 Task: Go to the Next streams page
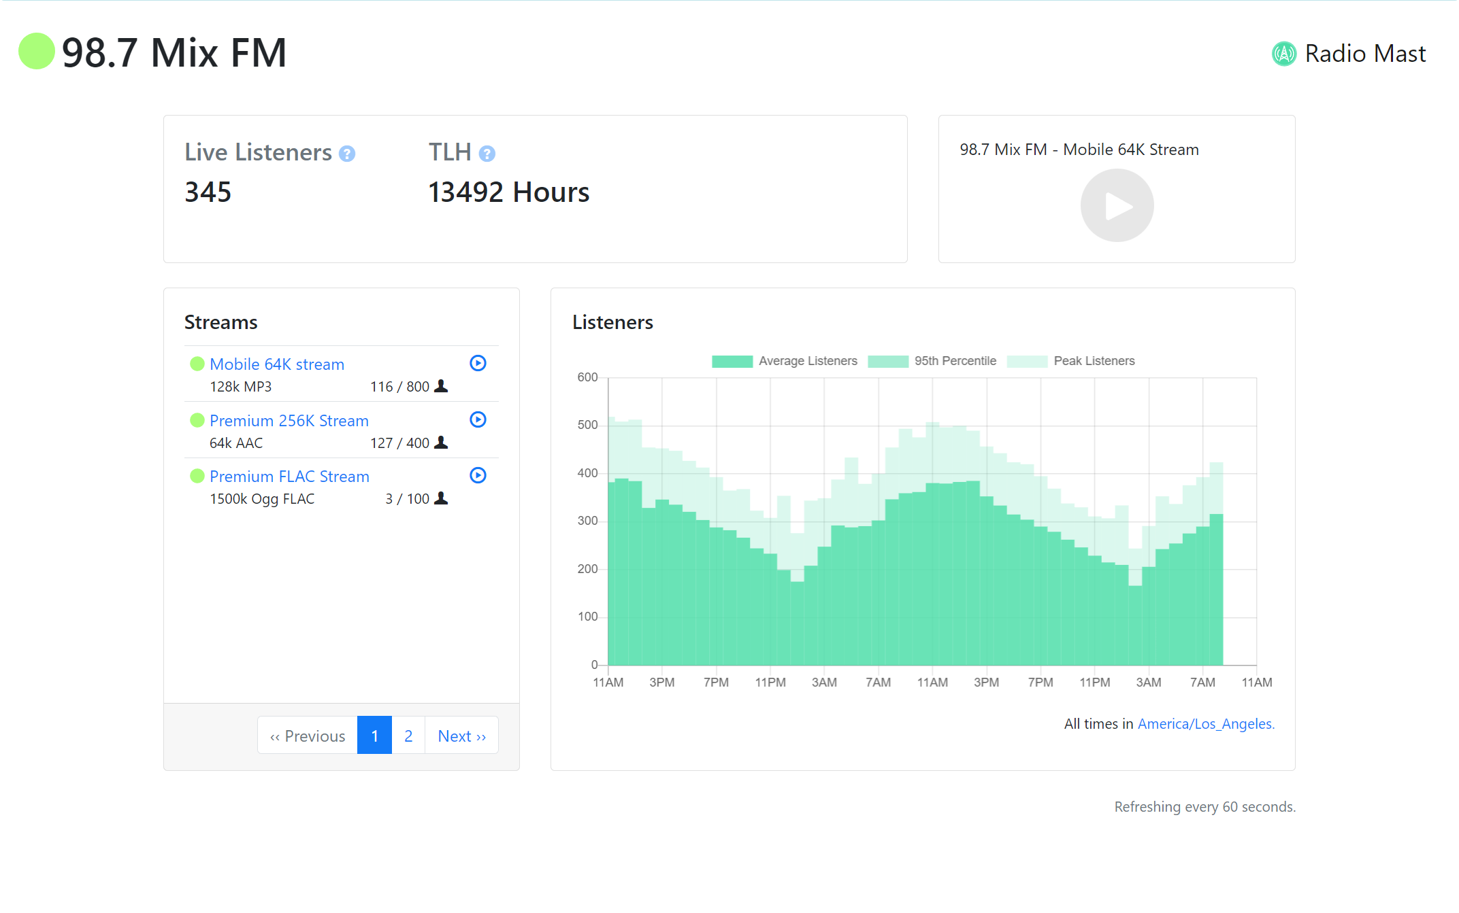tap(461, 736)
